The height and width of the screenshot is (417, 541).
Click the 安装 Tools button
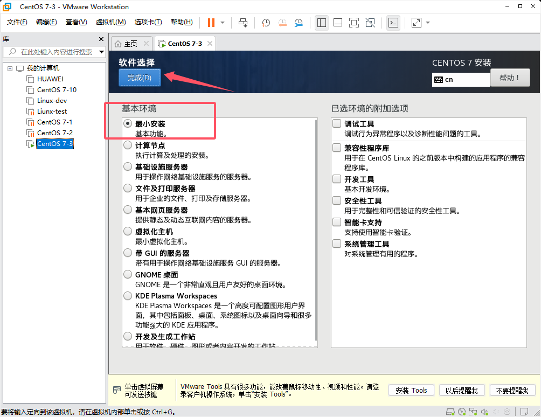coord(411,391)
